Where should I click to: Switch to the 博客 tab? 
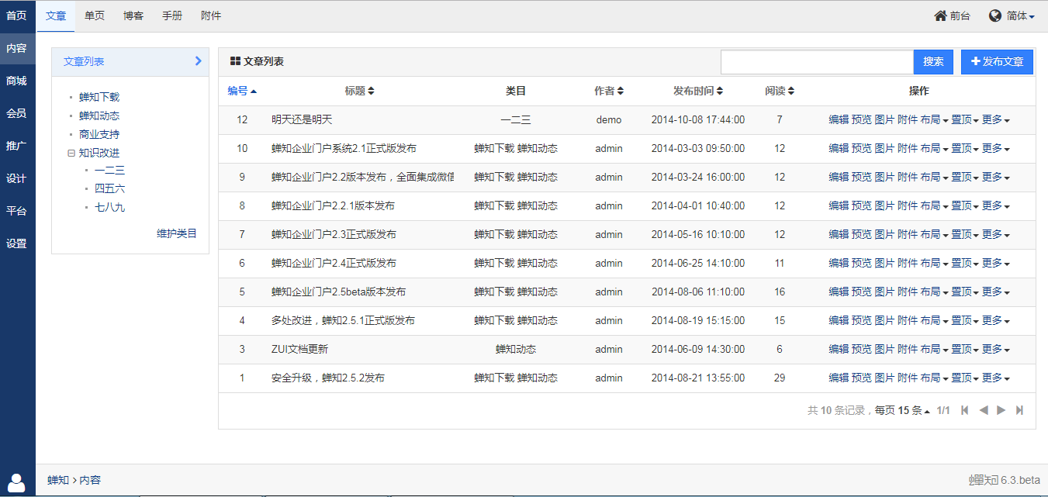[x=133, y=15]
